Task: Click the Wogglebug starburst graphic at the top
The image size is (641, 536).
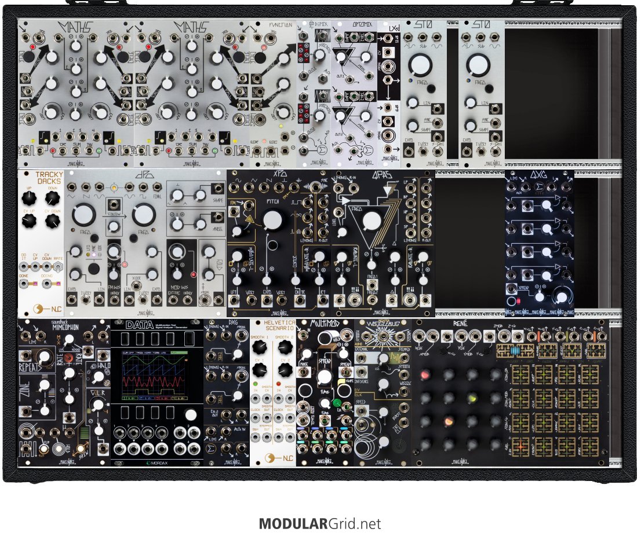Action: (383, 336)
